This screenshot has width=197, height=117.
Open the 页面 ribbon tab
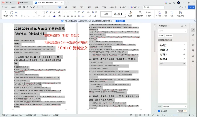pos(74,7)
